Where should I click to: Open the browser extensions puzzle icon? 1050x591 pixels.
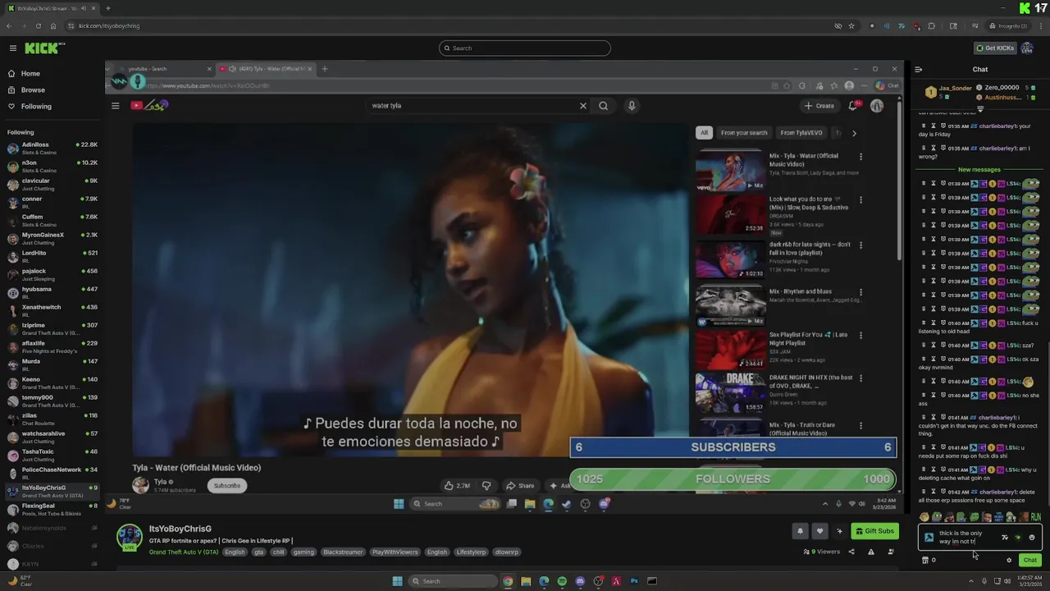(931, 25)
